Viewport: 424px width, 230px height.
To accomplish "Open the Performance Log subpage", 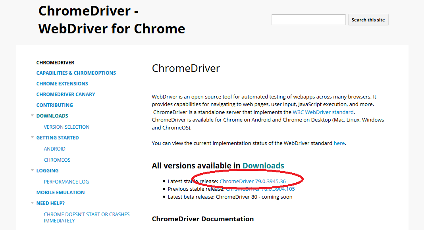I will (66, 182).
